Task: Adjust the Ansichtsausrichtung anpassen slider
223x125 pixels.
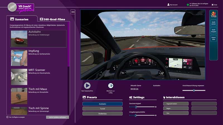Action: 194,91
